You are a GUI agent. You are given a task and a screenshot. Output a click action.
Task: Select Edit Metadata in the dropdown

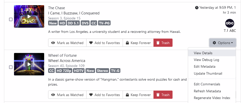(204, 66)
